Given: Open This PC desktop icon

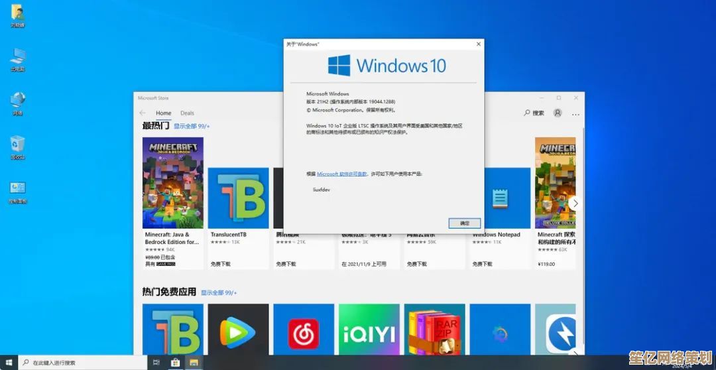Looking at the screenshot, I should coord(18,60).
